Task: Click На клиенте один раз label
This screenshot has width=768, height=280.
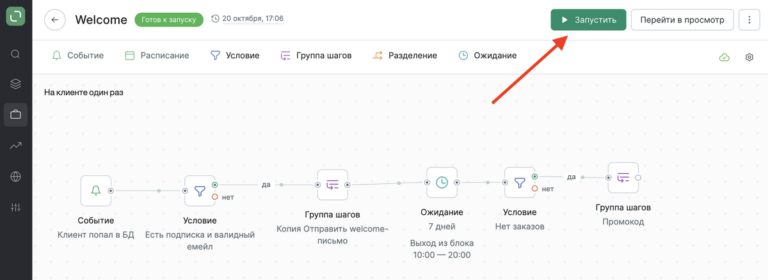Action: [x=84, y=93]
